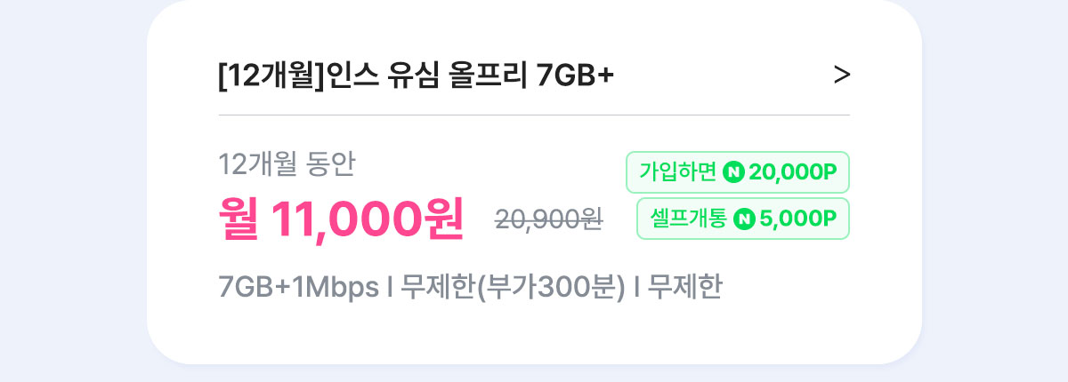Image resolution: width=1068 pixels, height=382 pixels.
Task: Open plan details with the > arrow
Action: (x=842, y=76)
